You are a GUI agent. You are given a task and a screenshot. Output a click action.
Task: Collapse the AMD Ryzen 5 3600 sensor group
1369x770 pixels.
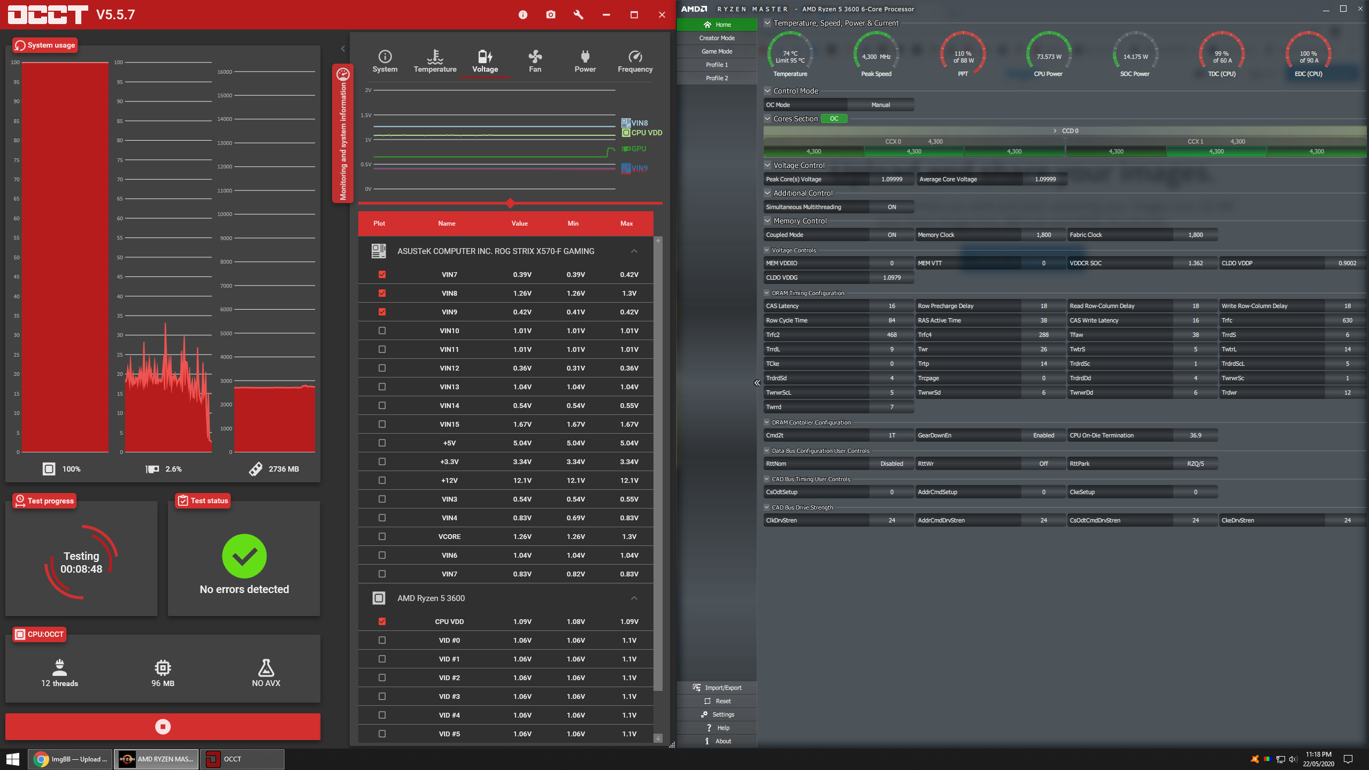click(634, 598)
